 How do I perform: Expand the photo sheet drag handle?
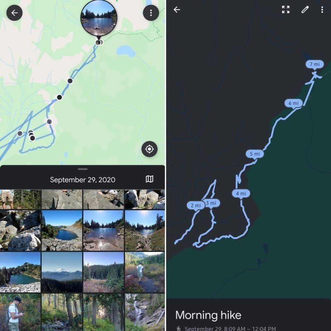[82, 169]
